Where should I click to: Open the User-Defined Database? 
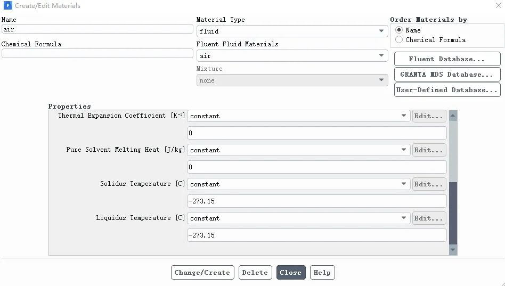(x=447, y=90)
